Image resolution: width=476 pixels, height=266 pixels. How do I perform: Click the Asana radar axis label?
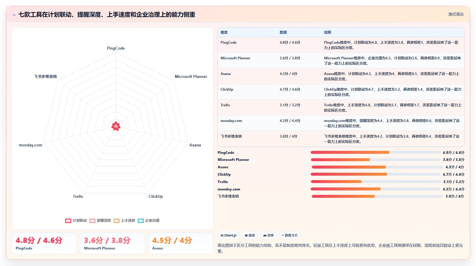195,145
